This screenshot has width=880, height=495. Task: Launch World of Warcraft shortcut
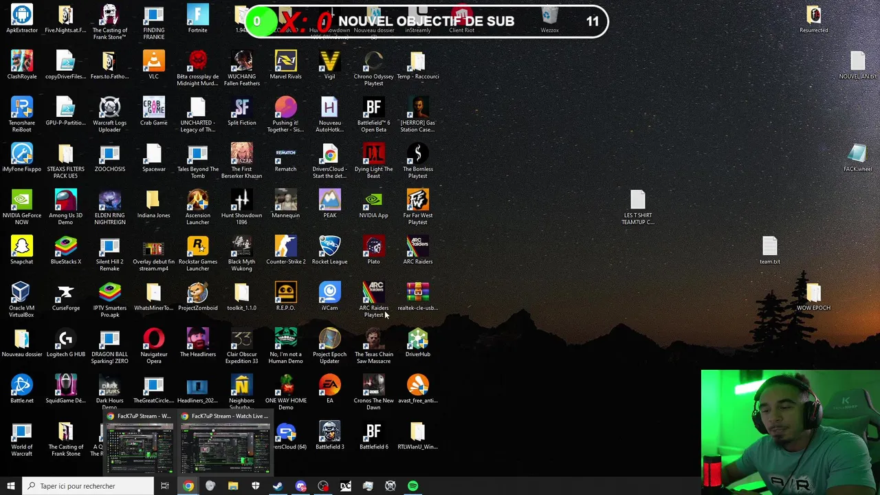click(x=22, y=439)
